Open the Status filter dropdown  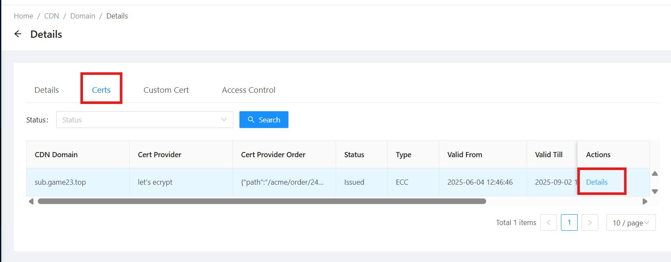tap(144, 120)
